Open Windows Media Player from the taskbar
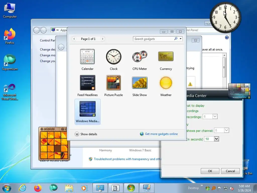This screenshot has height=193, width=257. point(84,188)
